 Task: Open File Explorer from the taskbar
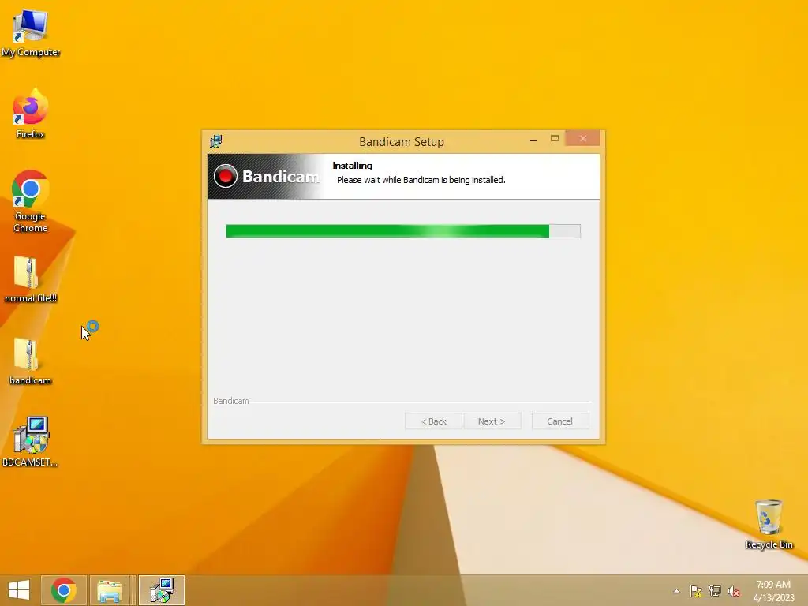tap(109, 590)
